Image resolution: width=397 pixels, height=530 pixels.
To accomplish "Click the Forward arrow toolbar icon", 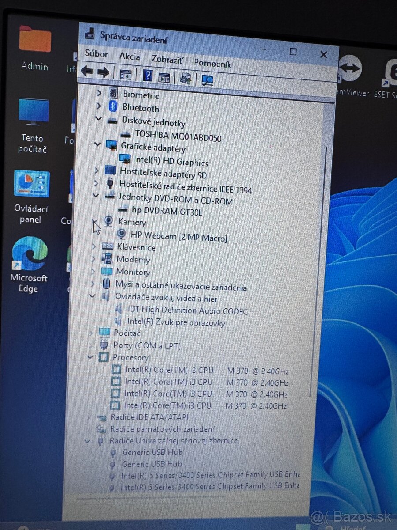I will 103,72.
